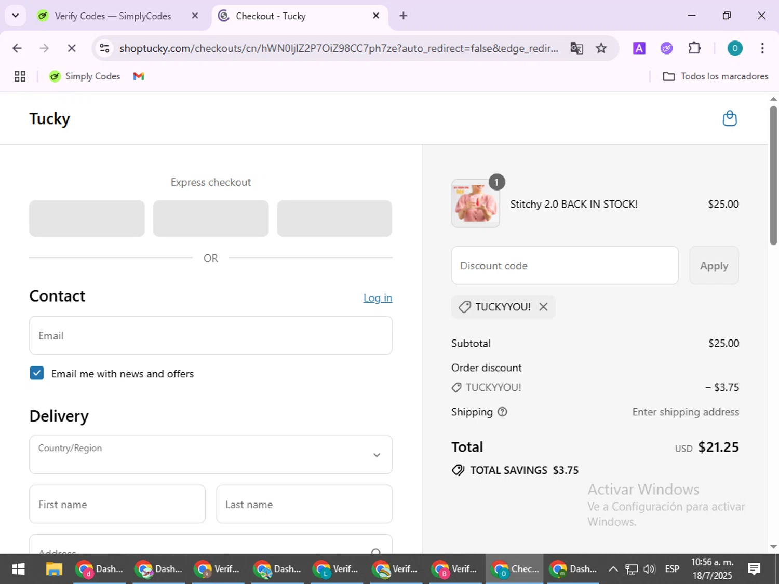
Task: Click the Enter shipping address text
Action: point(686,412)
